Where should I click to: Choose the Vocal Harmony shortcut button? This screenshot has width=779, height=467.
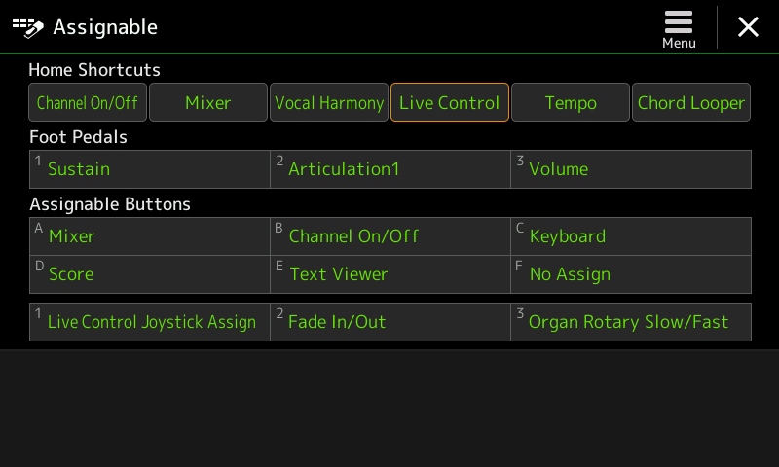[329, 102]
